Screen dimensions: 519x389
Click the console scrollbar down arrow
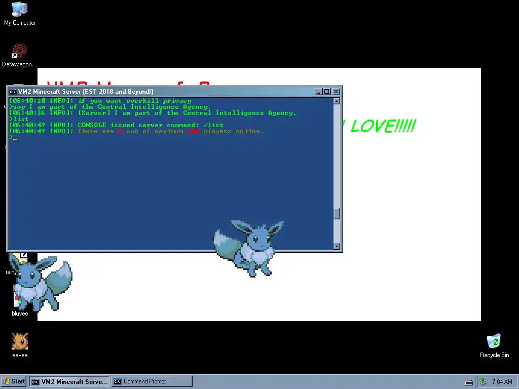point(337,246)
